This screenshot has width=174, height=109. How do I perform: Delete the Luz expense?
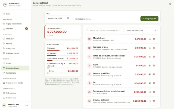click(154, 83)
